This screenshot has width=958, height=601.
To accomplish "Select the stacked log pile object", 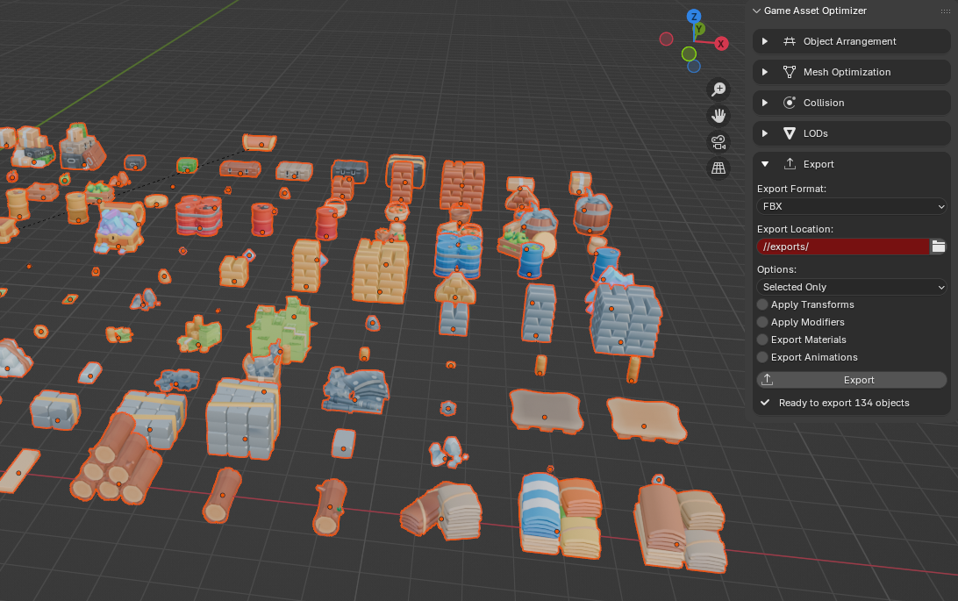I will (118, 459).
